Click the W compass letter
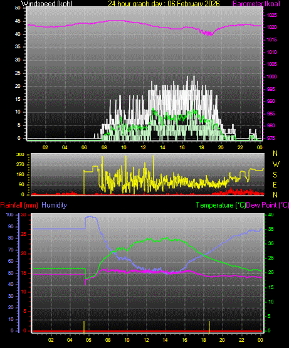The width and height of the screenshot is (289, 348). click(x=276, y=164)
